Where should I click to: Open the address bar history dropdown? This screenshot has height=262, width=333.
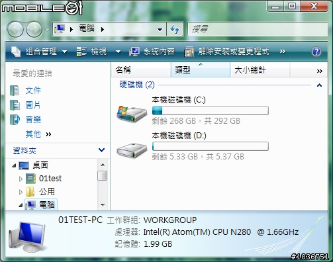coord(160,29)
